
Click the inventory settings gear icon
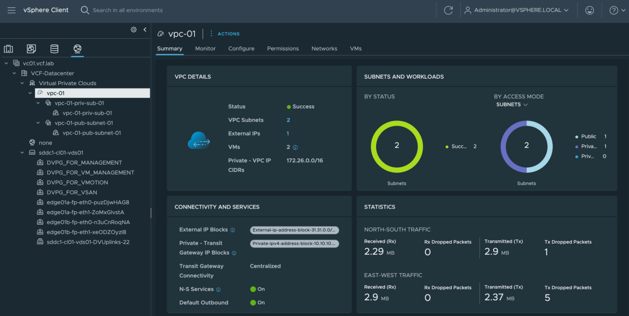pyautogui.click(x=134, y=30)
